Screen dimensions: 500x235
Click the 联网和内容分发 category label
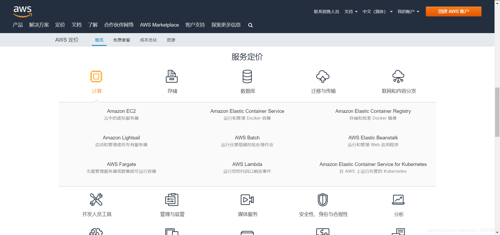(x=399, y=91)
